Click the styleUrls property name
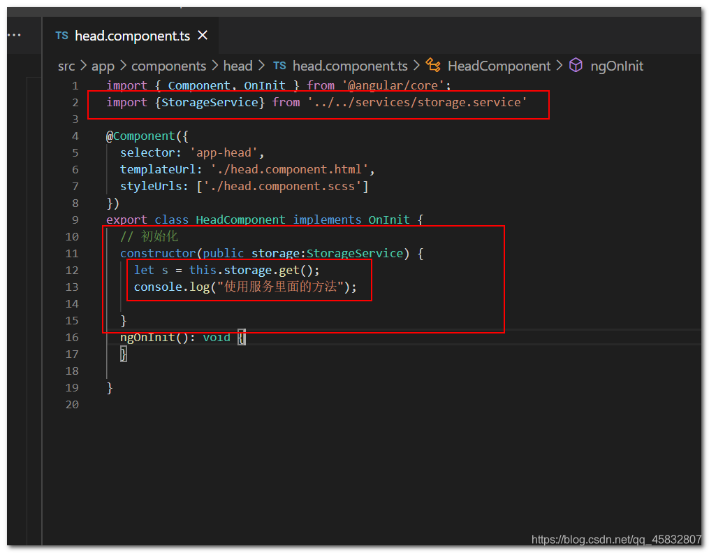This screenshot has width=709, height=553. point(151,186)
